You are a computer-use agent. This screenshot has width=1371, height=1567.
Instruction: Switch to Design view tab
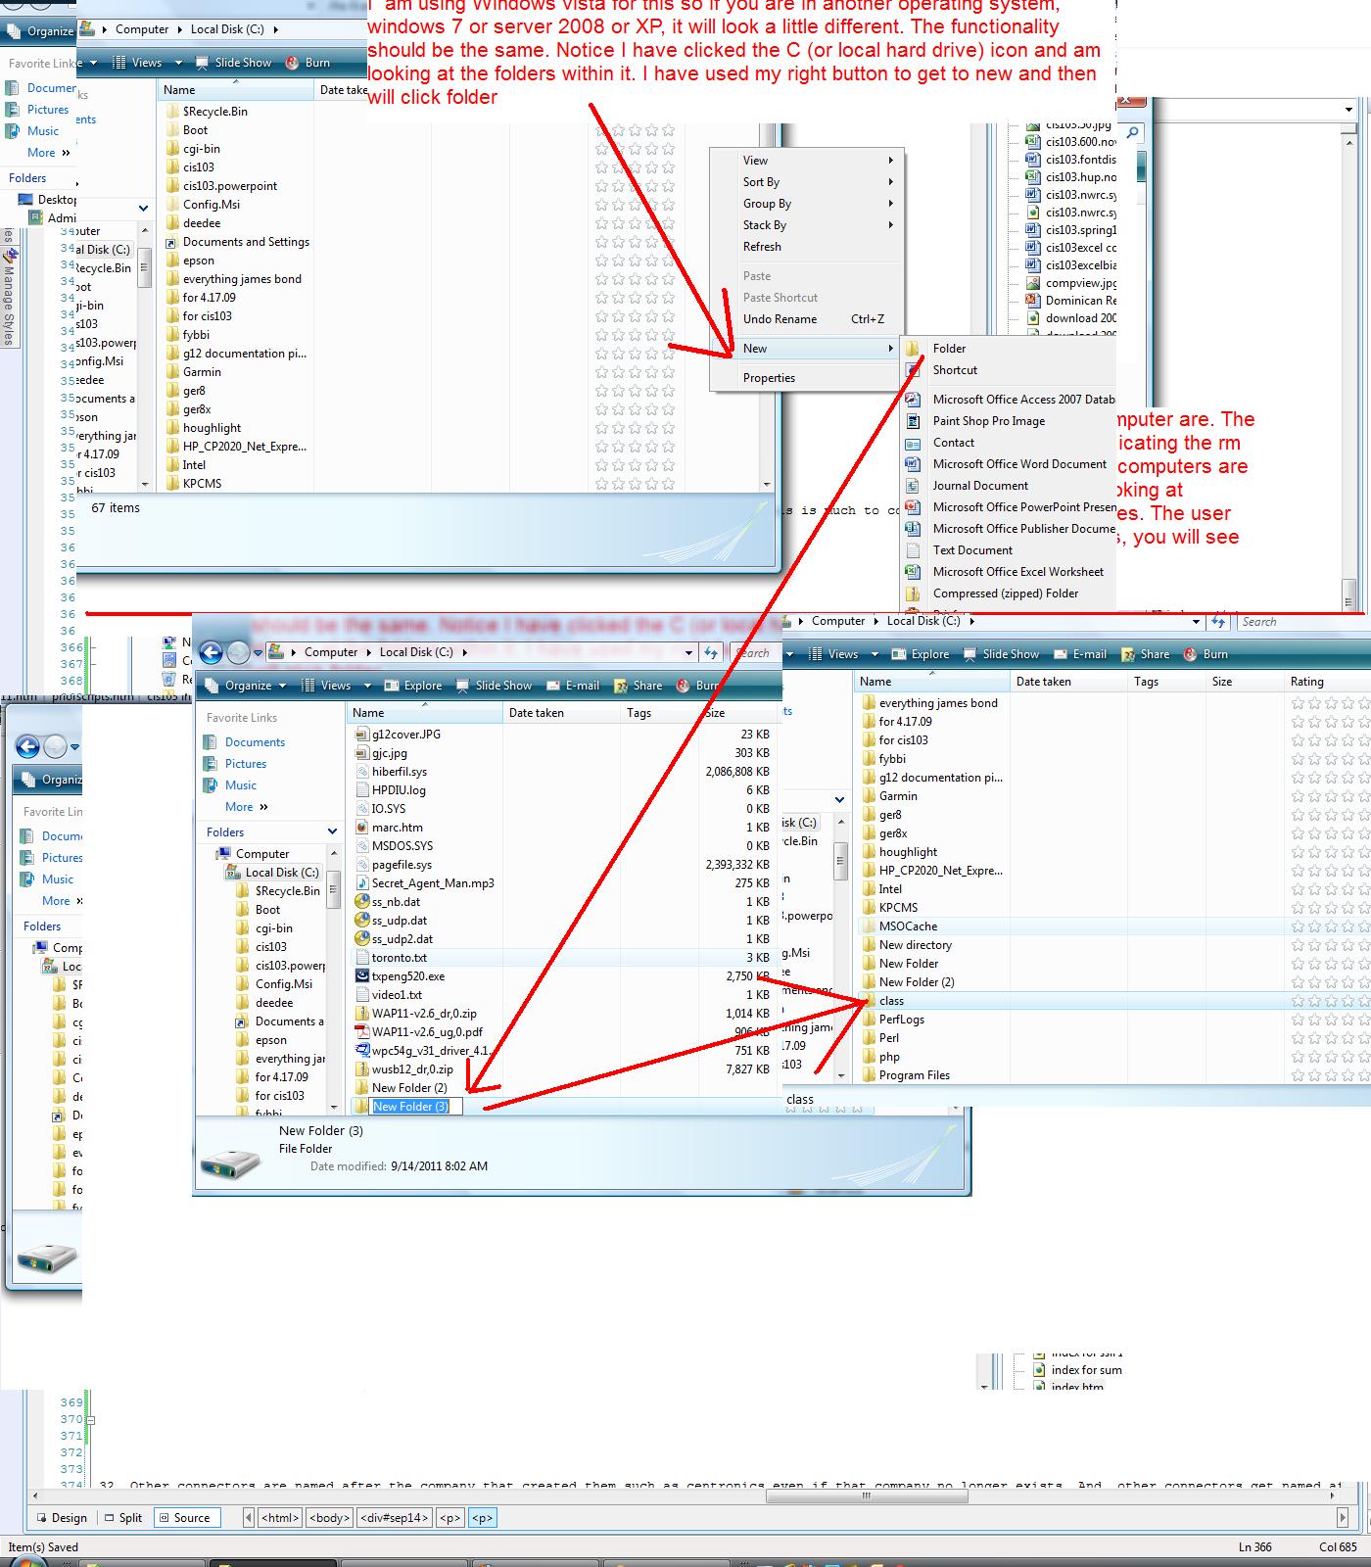click(61, 1518)
